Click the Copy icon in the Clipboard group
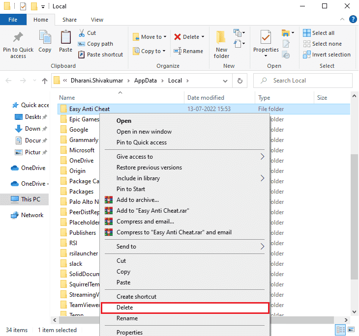Image resolution: width=359 pixels, height=336 pixels. [x=45, y=37]
